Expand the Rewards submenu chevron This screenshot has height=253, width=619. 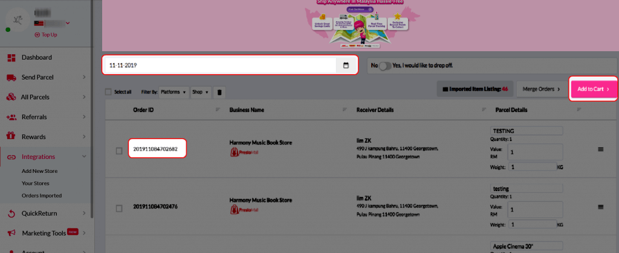coord(84,137)
